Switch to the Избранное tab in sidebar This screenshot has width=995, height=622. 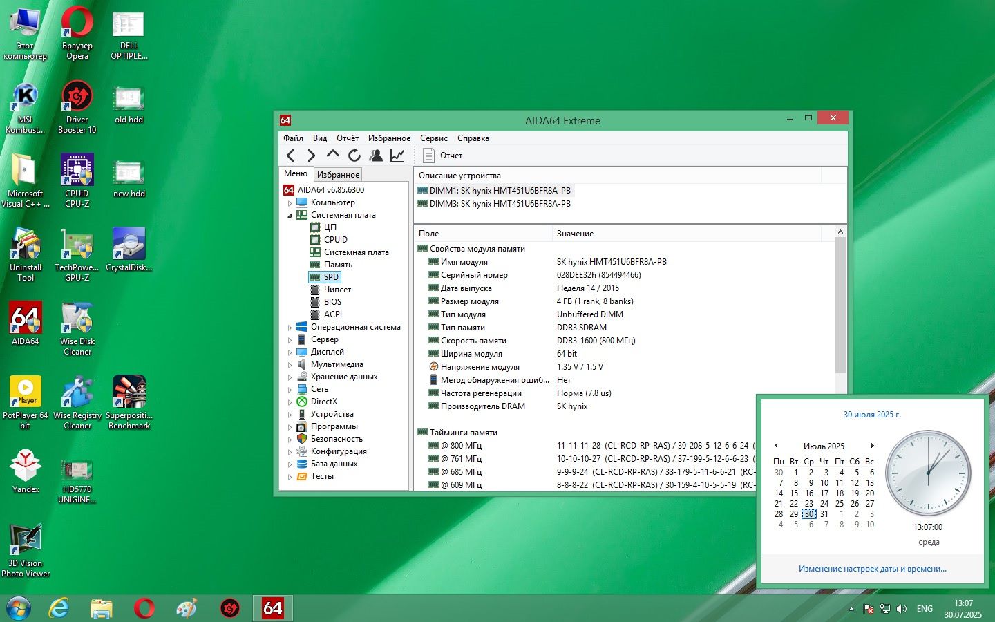tap(338, 175)
